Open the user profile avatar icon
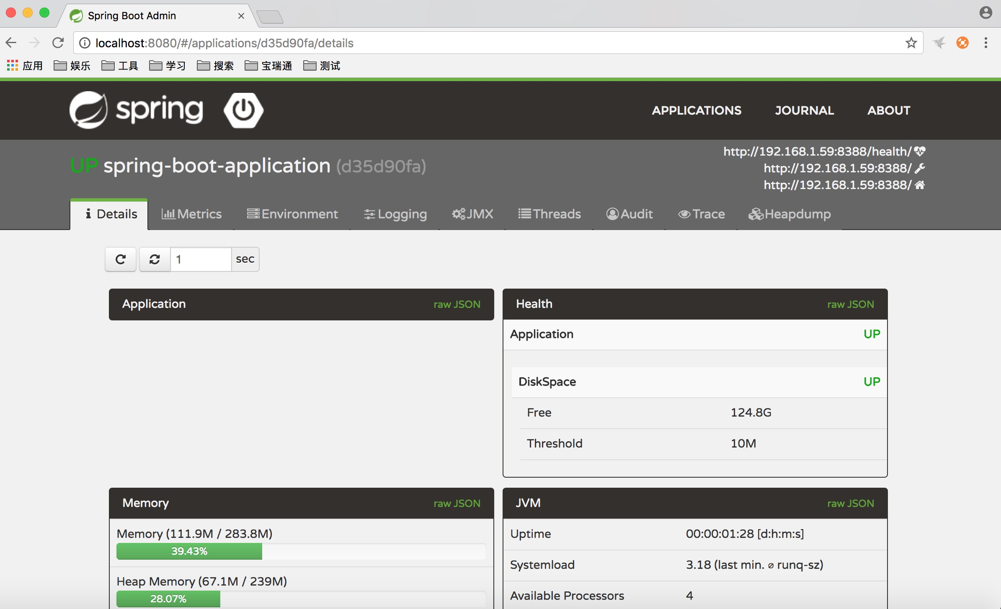1001x609 pixels. pos(986,13)
